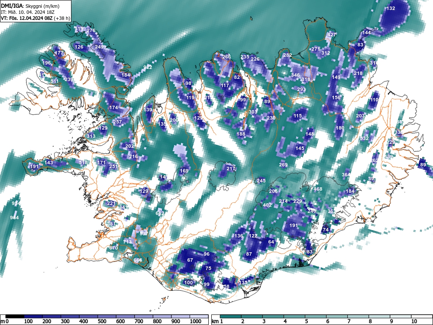433x325 pixels.
Task: Click the visibility value '156'
Action: (336, 97)
